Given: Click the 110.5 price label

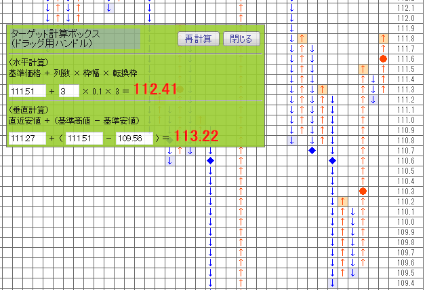Looking at the screenshot, I should [406, 171].
